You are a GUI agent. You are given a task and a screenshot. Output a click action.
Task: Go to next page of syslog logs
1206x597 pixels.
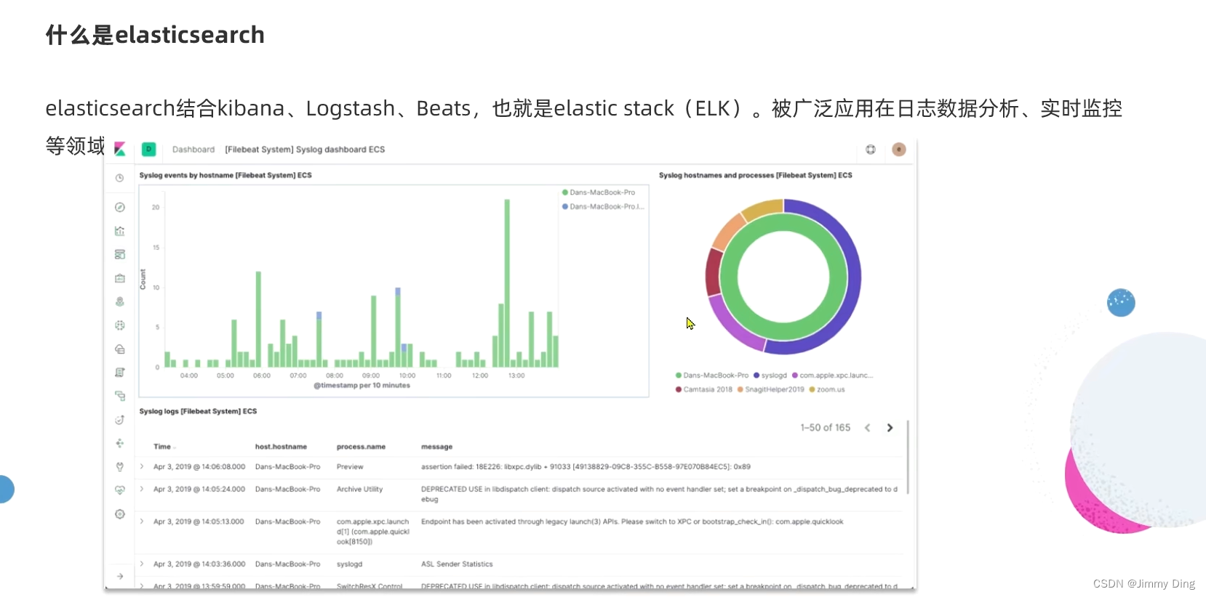[890, 428]
